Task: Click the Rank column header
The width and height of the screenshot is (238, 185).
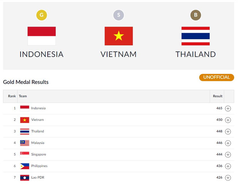Action: click(12, 96)
